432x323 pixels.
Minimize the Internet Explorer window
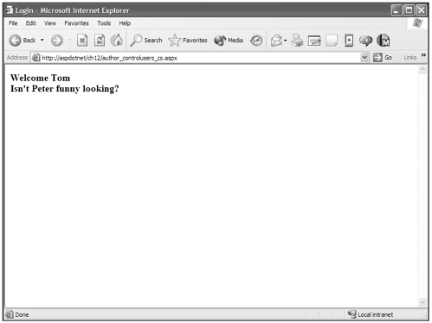coord(397,10)
